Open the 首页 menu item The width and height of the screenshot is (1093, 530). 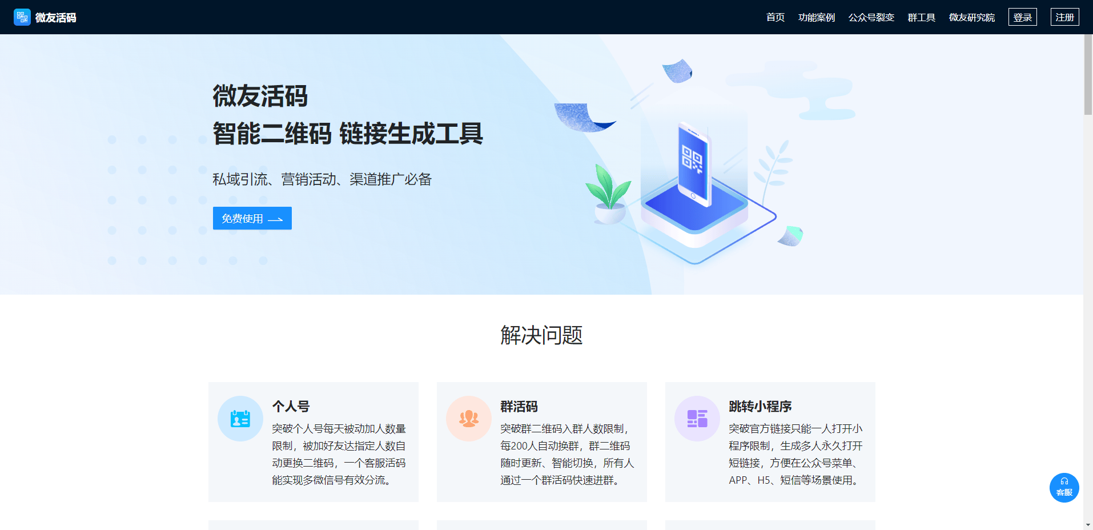pos(774,17)
